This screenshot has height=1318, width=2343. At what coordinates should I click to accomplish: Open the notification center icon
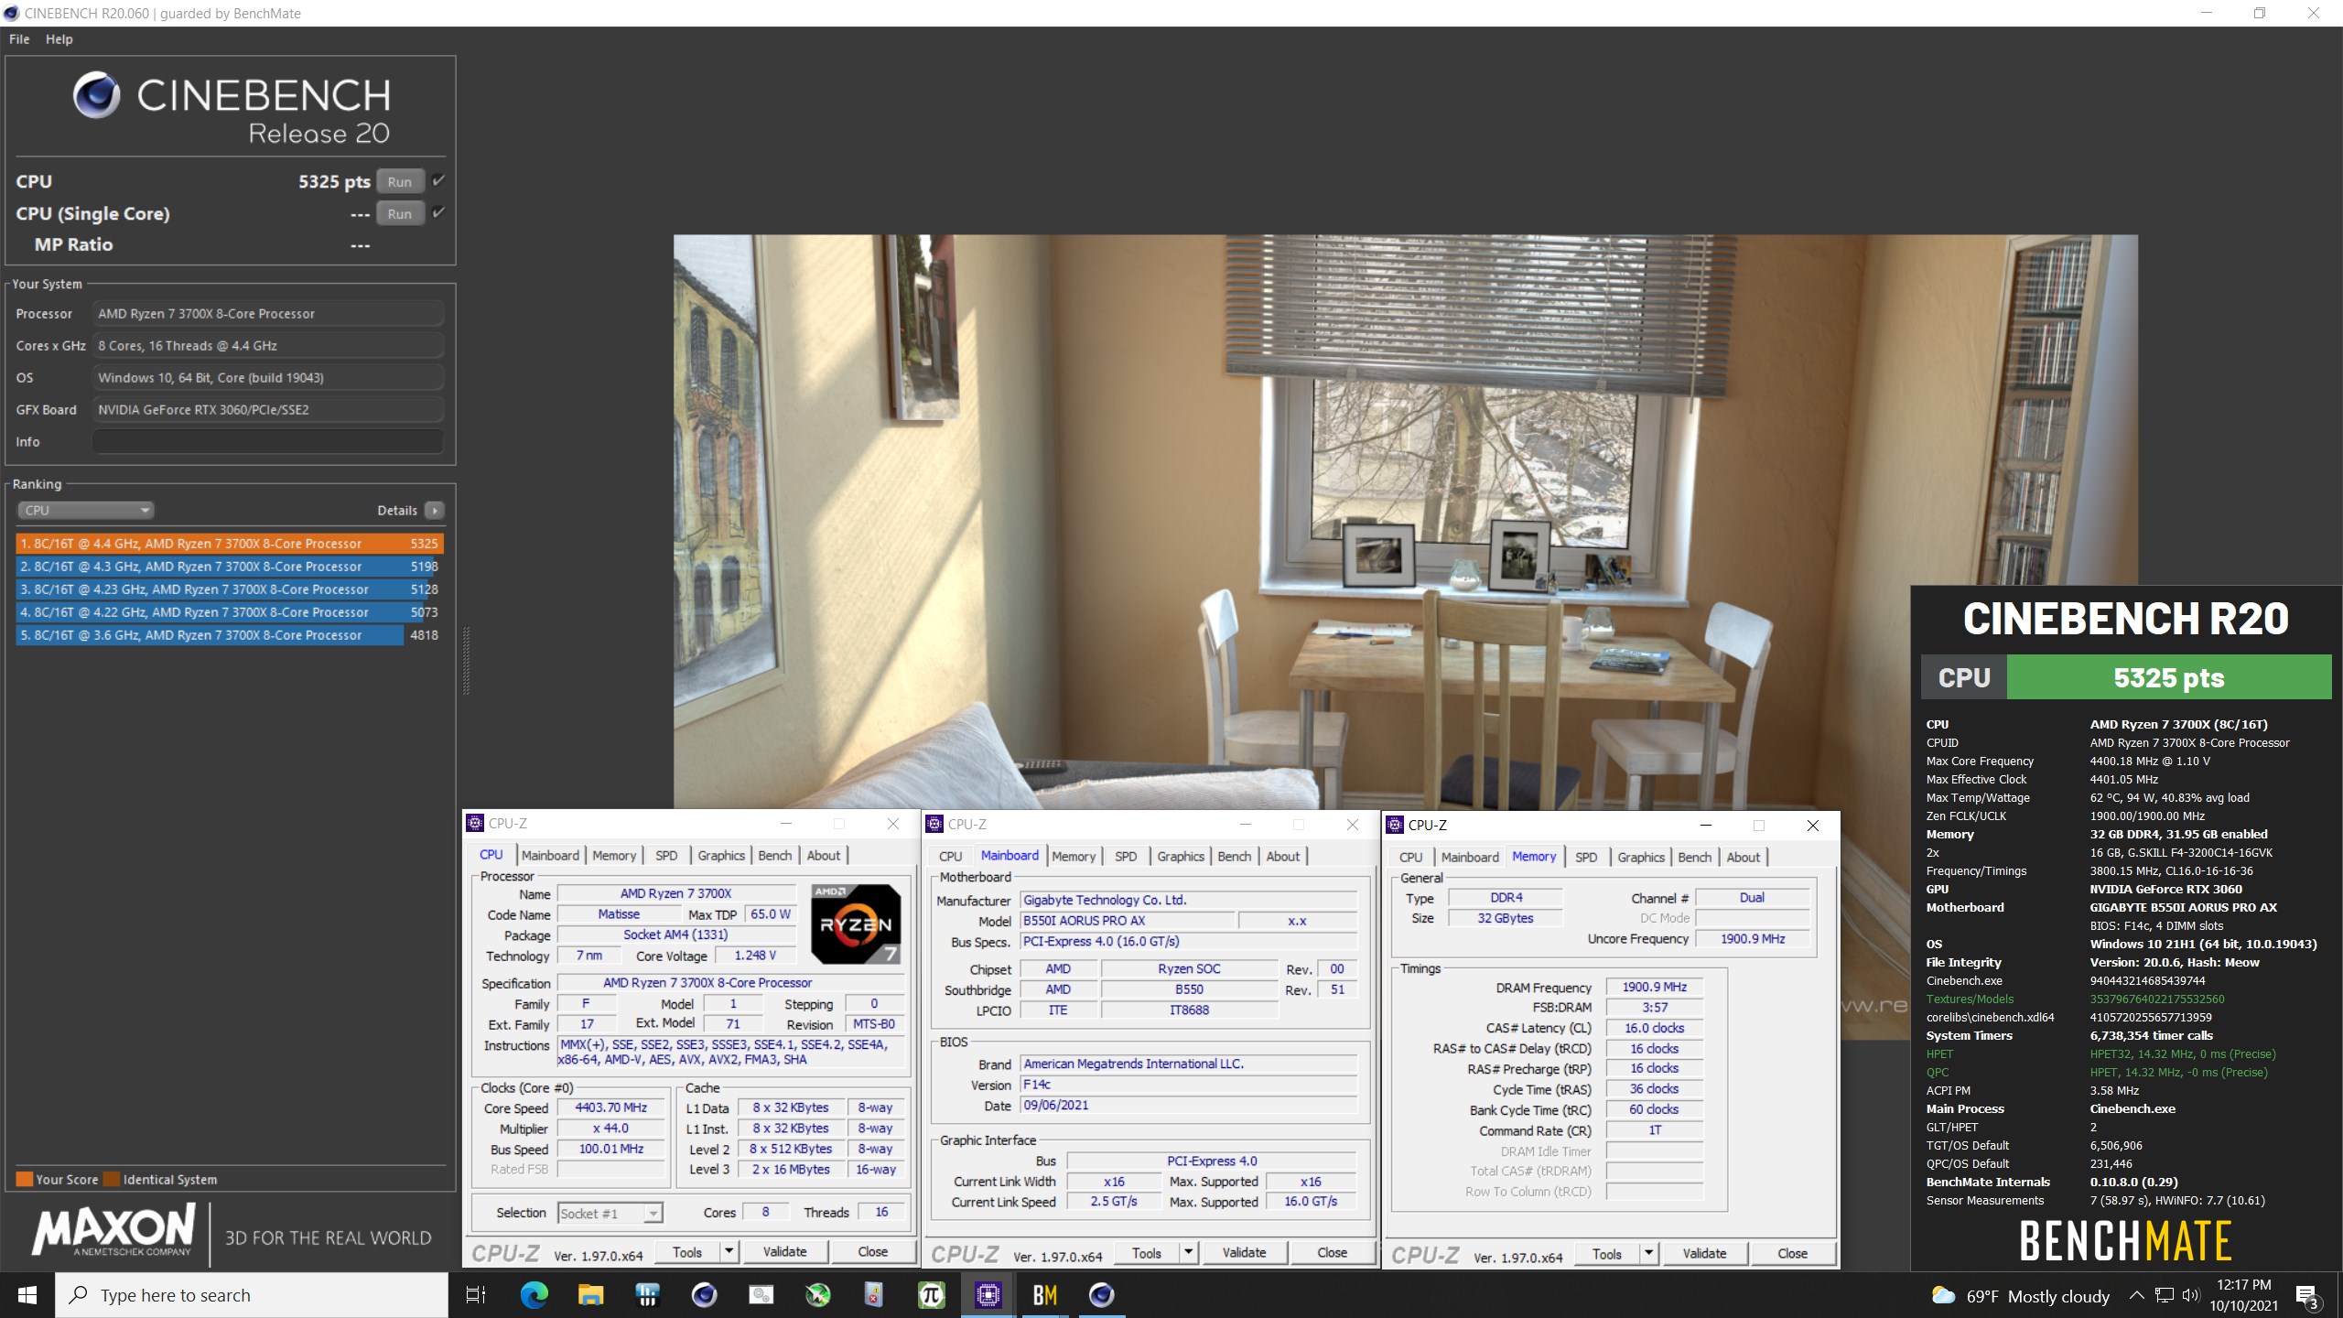pyautogui.click(x=2308, y=1296)
